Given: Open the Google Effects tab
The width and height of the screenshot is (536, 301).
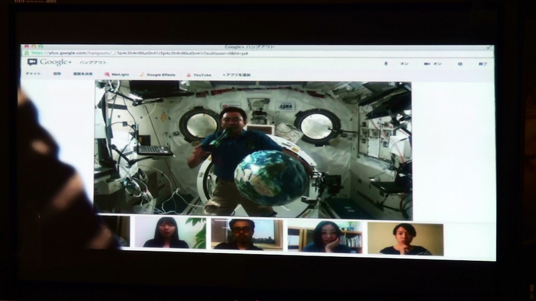Looking at the screenshot, I should pos(157,74).
